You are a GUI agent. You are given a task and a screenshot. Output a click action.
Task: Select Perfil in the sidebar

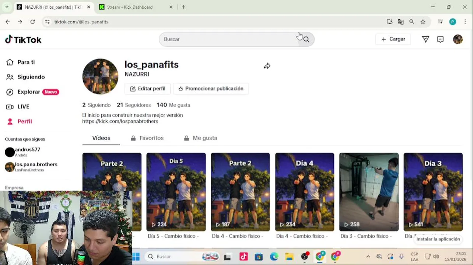19,121
